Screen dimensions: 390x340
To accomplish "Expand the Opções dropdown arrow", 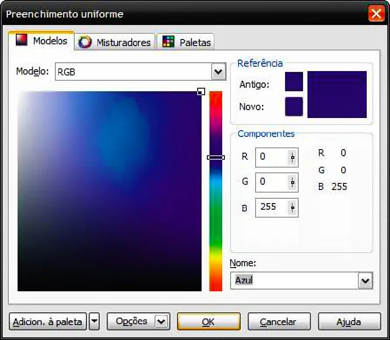I will 161,322.
